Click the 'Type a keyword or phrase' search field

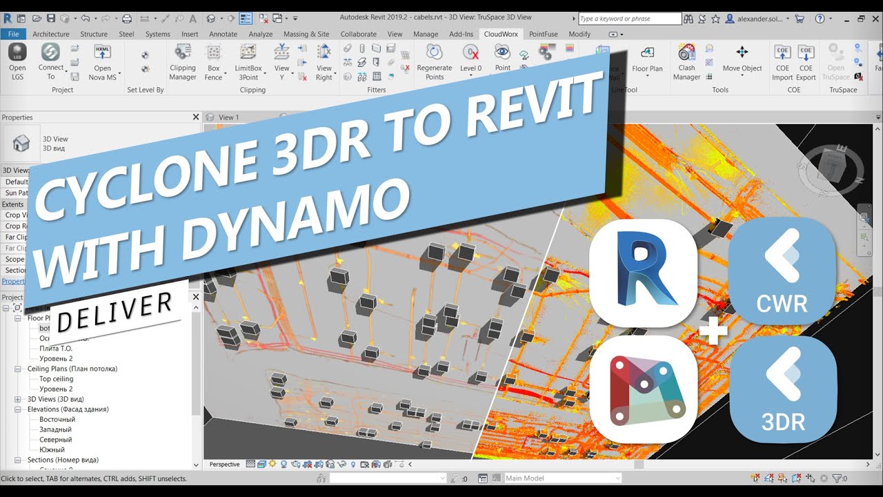point(630,19)
